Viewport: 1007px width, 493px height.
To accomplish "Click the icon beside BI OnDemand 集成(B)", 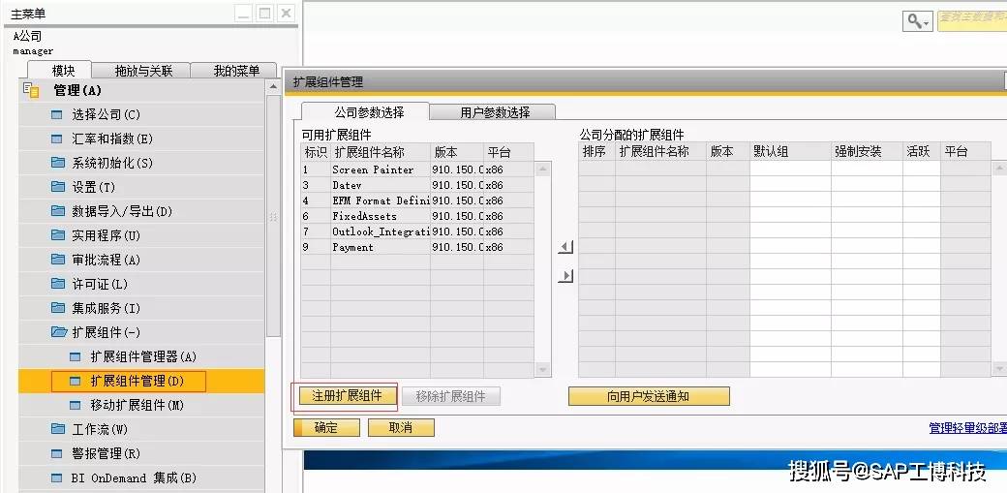I will click(x=58, y=478).
